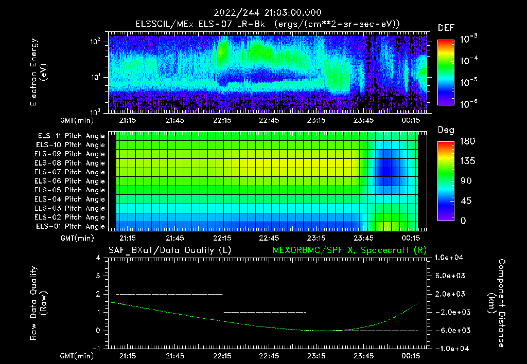Click the data quality line at level 2
Screen dimensions: 527x364
(x=169, y=294)
